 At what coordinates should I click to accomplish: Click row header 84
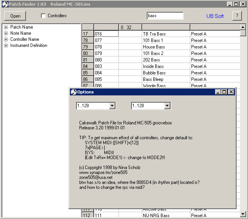88,66
